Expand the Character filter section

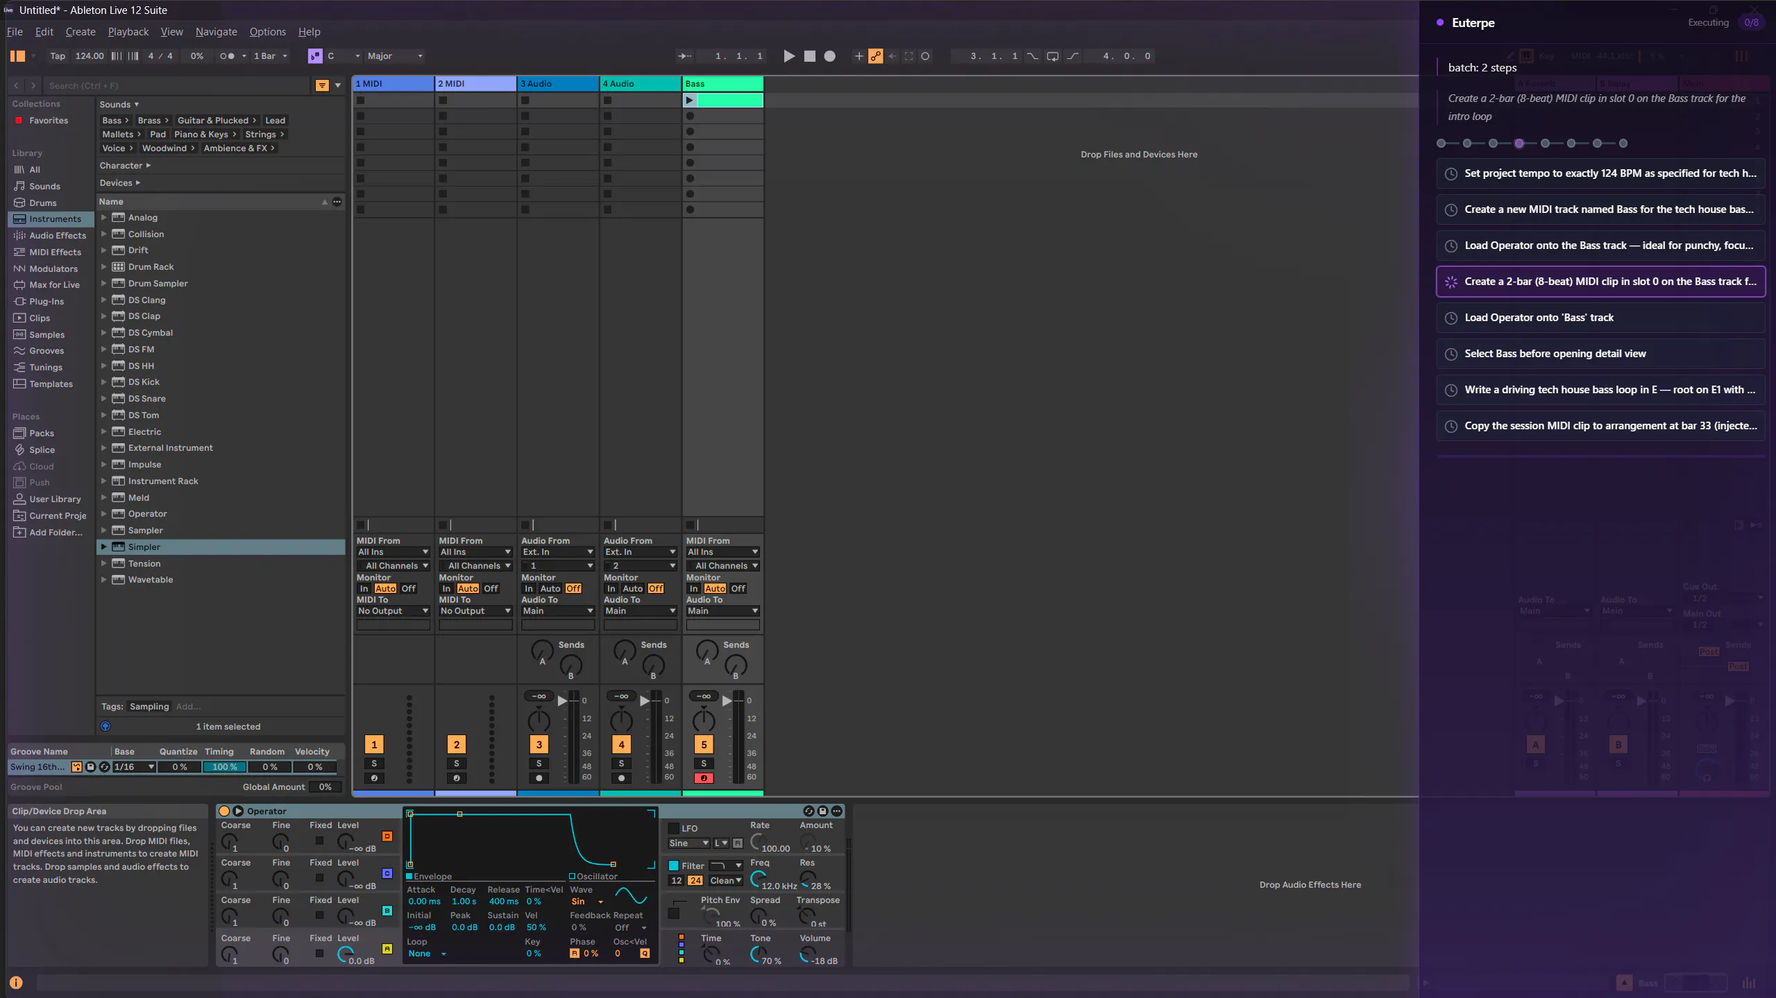click(125, 166)
